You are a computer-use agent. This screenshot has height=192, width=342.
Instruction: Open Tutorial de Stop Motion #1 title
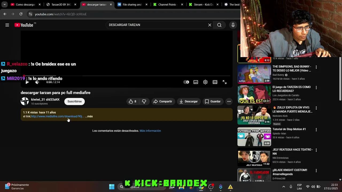[289, 129]
